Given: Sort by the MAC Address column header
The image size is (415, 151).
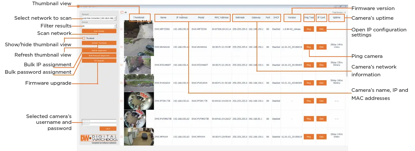Looking at the screenshot, I should pos(221,17).
